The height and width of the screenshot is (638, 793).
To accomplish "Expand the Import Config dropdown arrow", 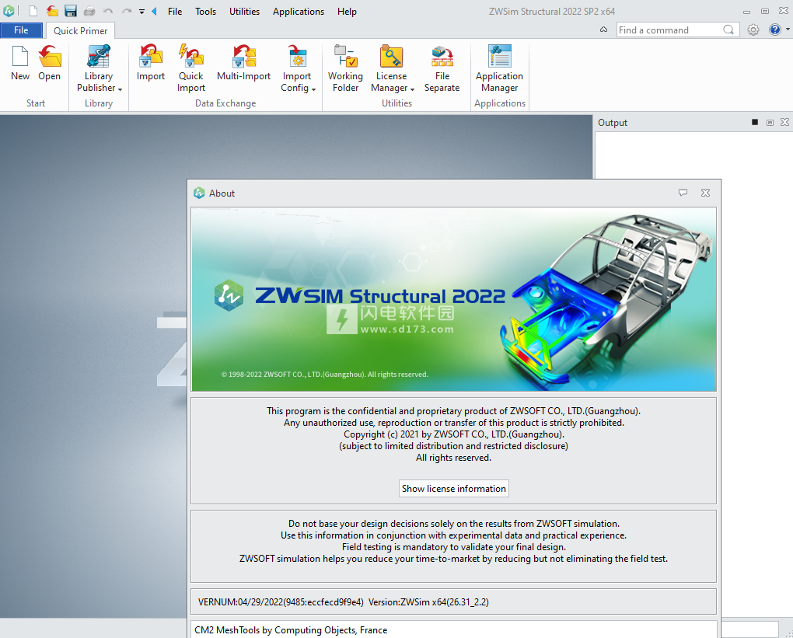I will pos(313,89).
